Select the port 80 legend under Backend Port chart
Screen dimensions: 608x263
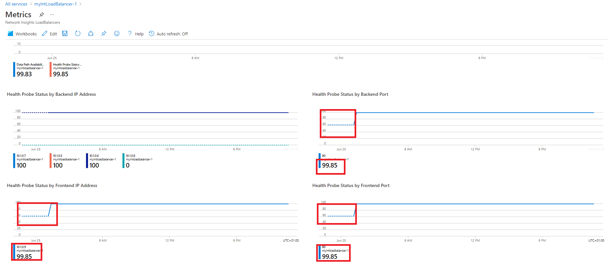[x=333, y=161]
